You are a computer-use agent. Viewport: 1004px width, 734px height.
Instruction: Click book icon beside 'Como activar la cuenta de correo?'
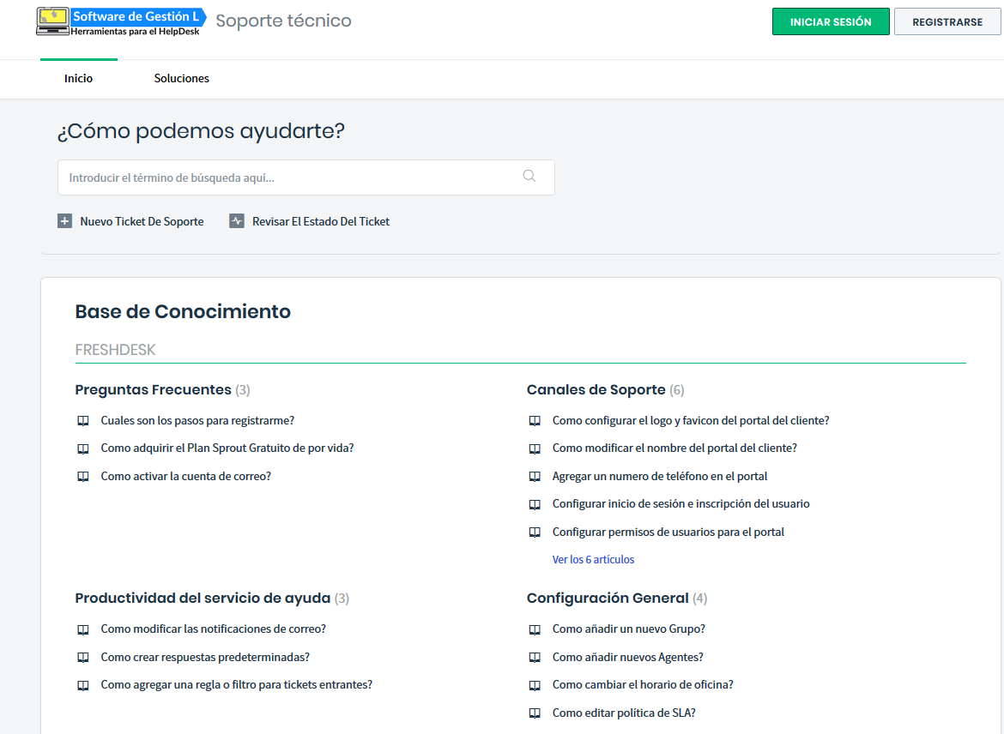coord(83,477)
